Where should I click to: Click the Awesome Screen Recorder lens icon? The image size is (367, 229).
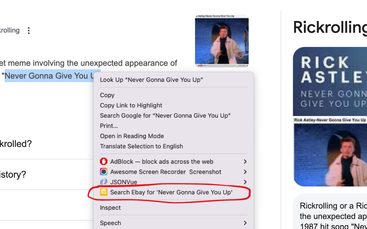(x=104, y=172)
